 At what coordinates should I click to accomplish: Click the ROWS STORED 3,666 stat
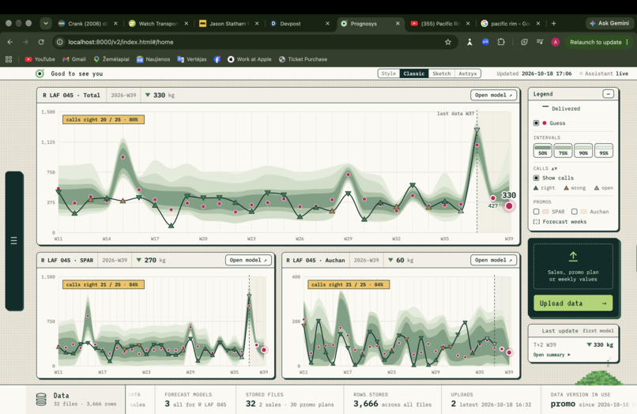(393, 400)
